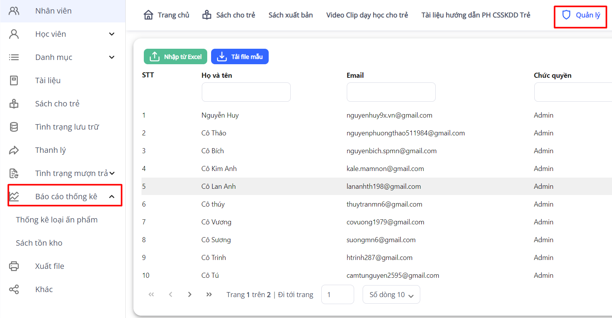The image size is (612, 318).
Task: Select Thống kê loại ấn phẩm submenu item
Action: [57, 220]
